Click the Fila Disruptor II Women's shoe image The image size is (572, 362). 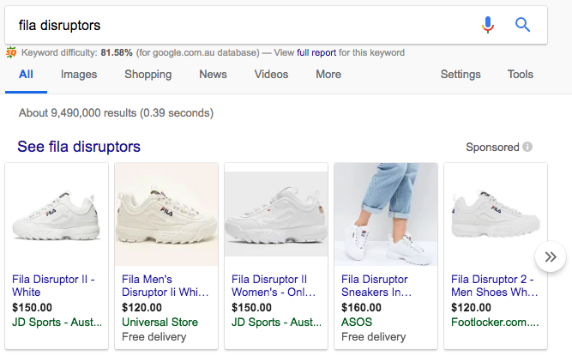click(276, 214)
